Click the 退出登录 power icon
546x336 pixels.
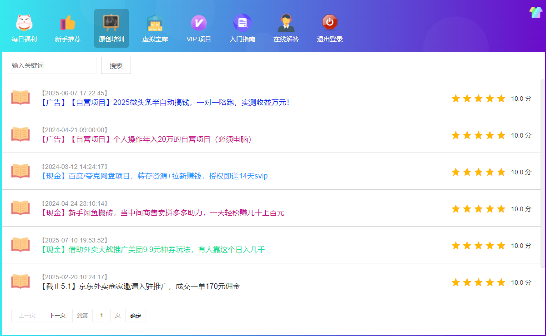click(330, 23)
